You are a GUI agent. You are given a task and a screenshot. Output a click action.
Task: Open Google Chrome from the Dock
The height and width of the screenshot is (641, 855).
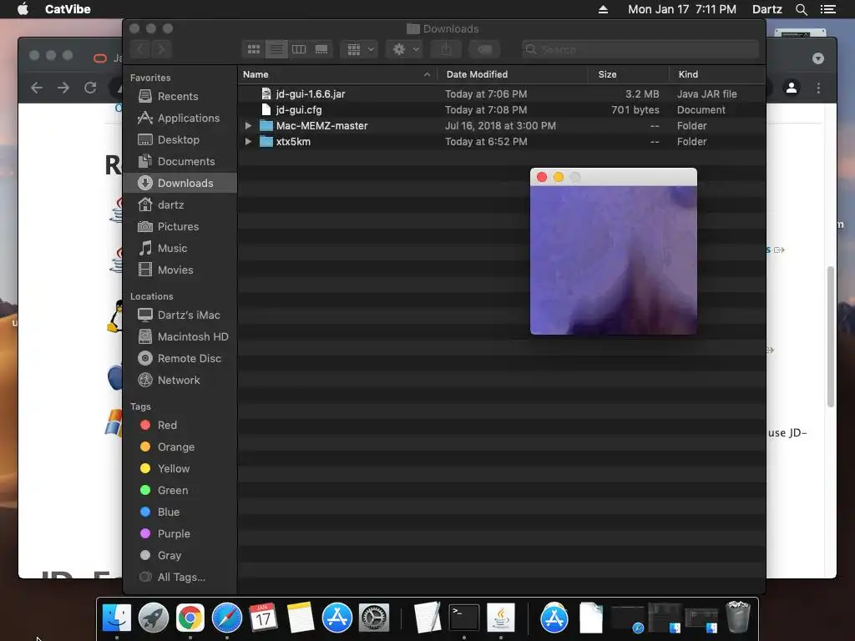[x=190, y=618]
